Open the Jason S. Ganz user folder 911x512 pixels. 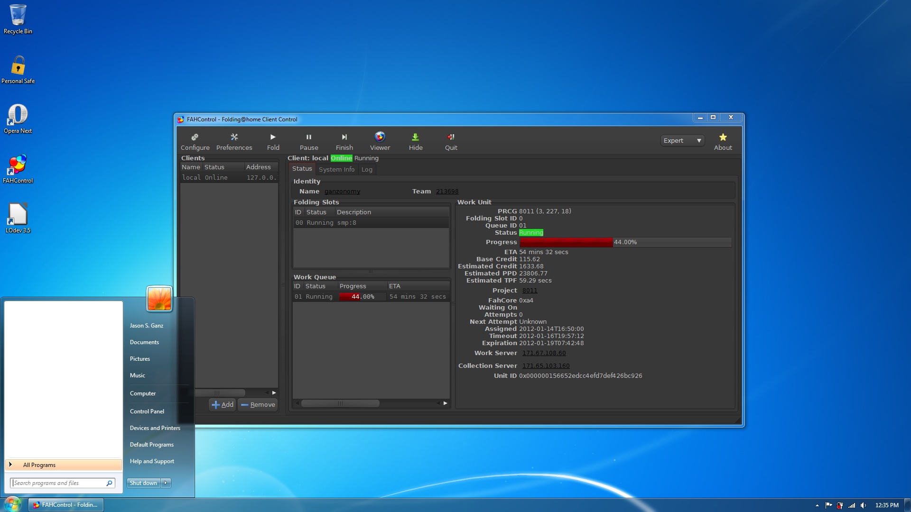[147, 326]
